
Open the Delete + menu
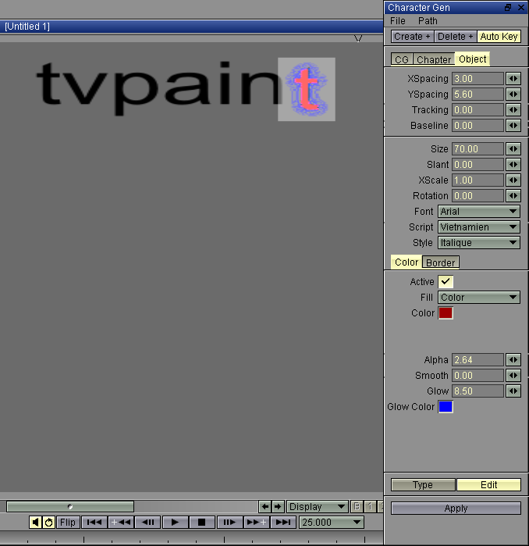click(x=456, y=37)
